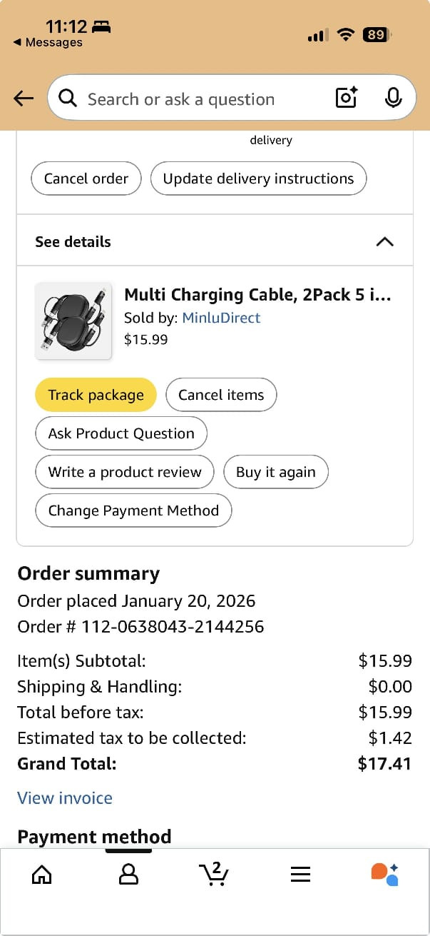
Task: Tap Write a product review
Action: click(125, 472)
